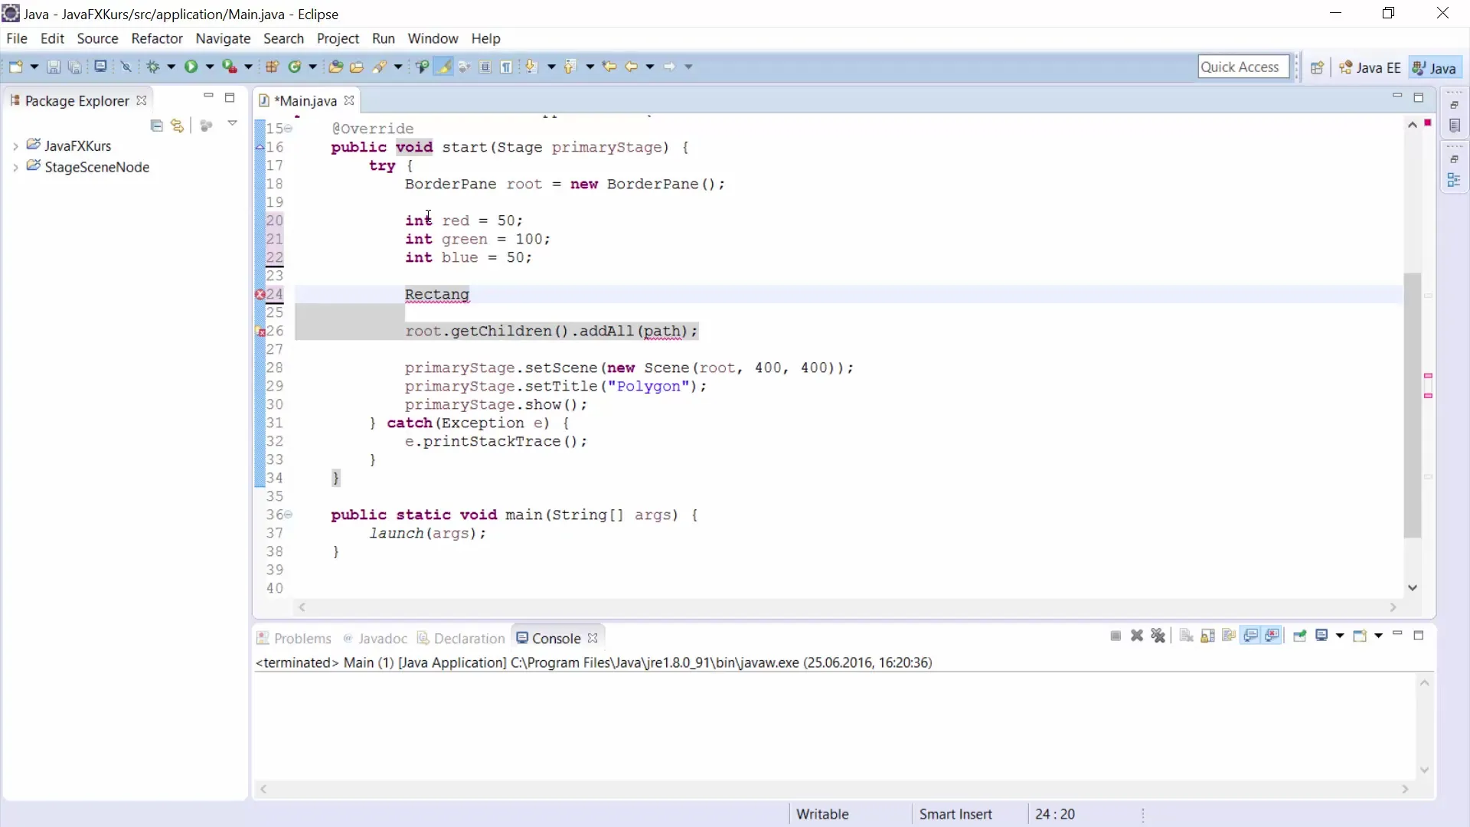The width and height of the screenshot is (1470, 827).
Task: Open the Search dropdown arrow
Action: click(397, 67)
